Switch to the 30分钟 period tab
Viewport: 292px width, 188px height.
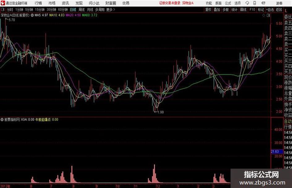pos(51,10)
